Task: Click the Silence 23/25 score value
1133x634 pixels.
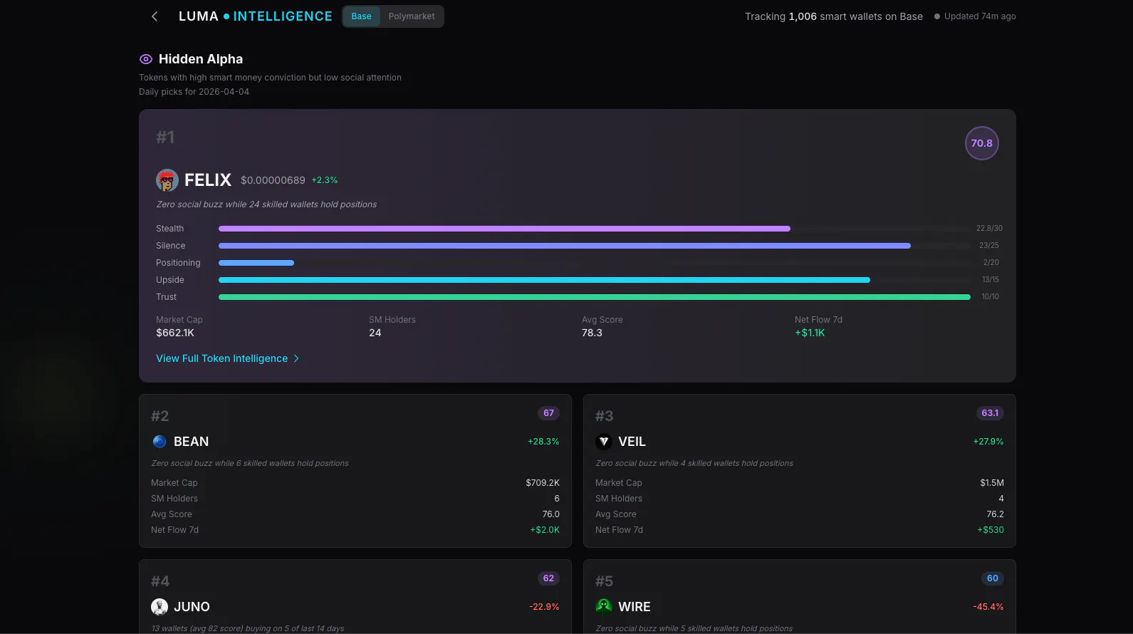Action: (989, 246)
